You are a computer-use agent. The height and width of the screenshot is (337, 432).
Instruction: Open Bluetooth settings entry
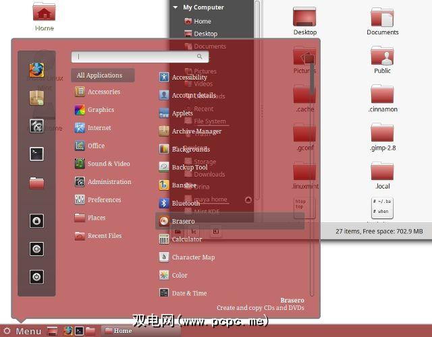(x=180, y=203)
